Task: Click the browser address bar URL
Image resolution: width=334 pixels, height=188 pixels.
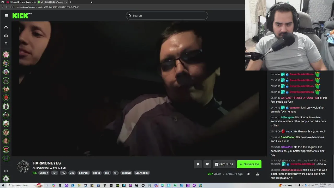Action: click(x=47, y=7)
